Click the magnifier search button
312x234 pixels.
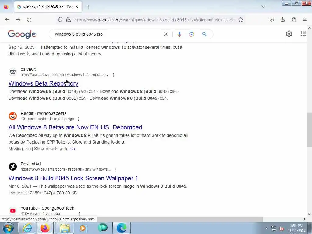coord(204,34)
